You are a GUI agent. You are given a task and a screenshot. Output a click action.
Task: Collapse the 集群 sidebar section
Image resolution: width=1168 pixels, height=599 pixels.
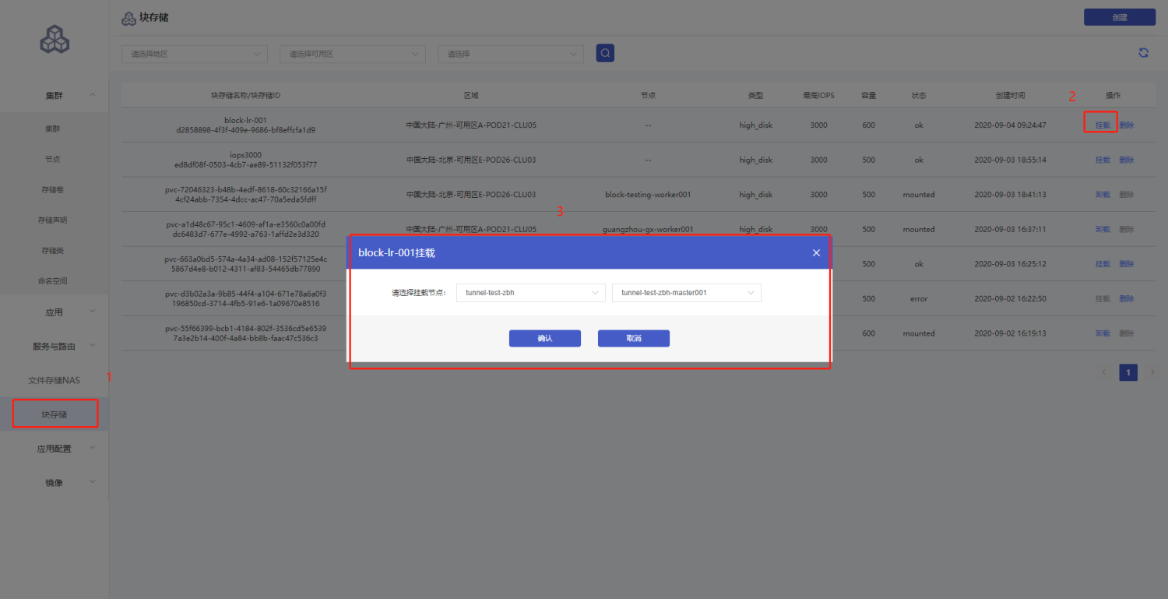coord(55,95)
